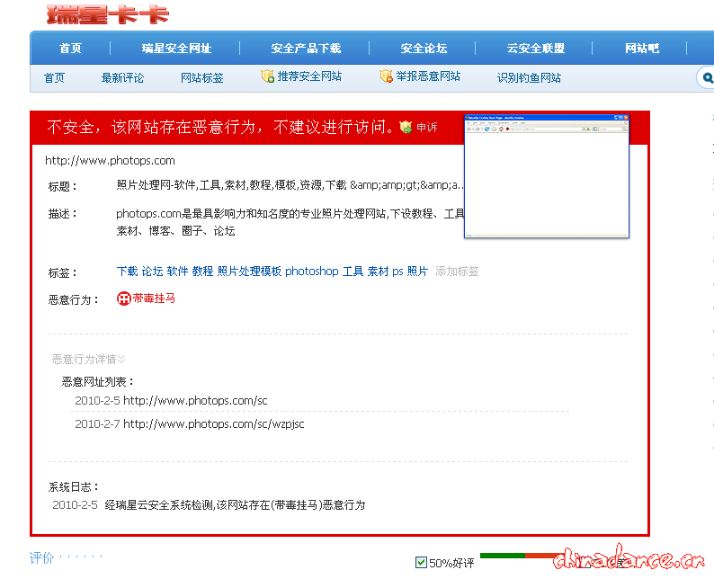Click the 教程 tag
Viewport: 714px width, 579px height.
[202, 272]
